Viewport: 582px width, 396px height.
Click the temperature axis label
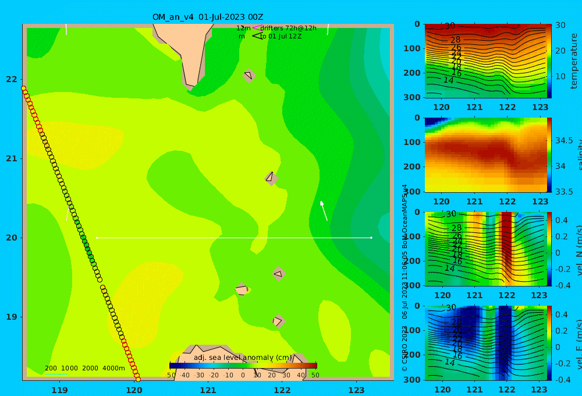[574, 61]
